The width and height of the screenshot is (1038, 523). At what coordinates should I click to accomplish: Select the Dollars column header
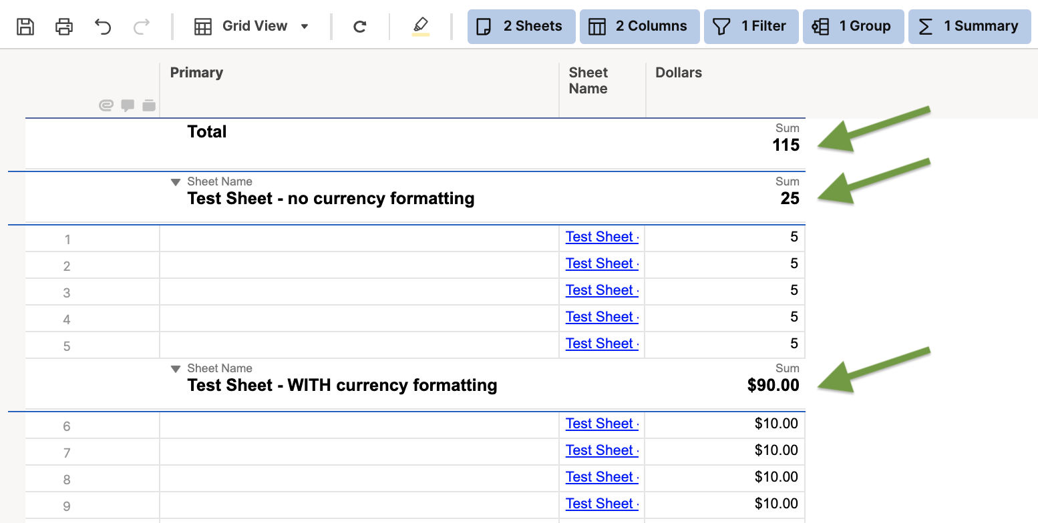coord(678,72)
